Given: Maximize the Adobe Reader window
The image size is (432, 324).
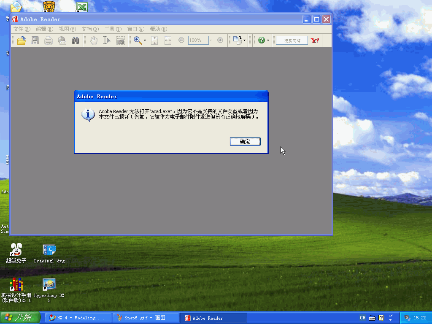Looking at the screenshot, I should (316, 19).
